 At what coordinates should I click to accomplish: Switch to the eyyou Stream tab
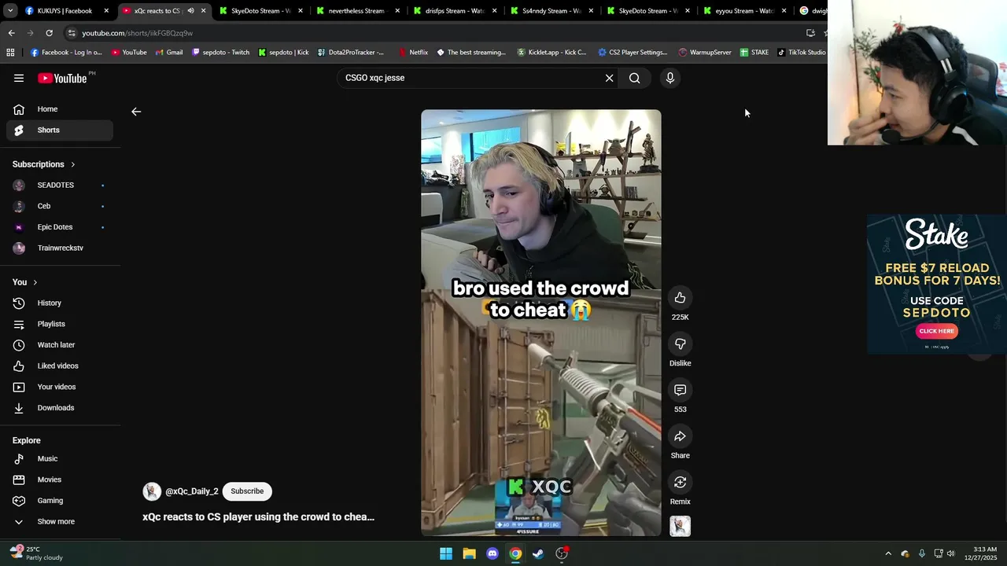click(x=744, y=11)
